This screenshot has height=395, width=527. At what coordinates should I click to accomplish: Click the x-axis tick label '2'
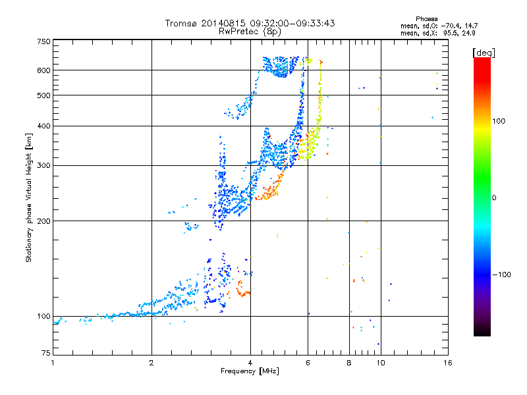[152, 363]
